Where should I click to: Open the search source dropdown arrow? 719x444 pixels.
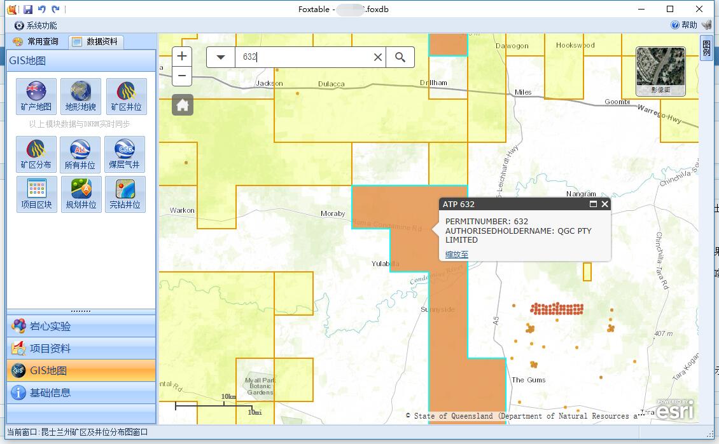(x=221, y=57)
